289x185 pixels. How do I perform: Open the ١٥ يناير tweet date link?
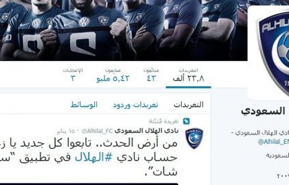(x=66, y=131)
